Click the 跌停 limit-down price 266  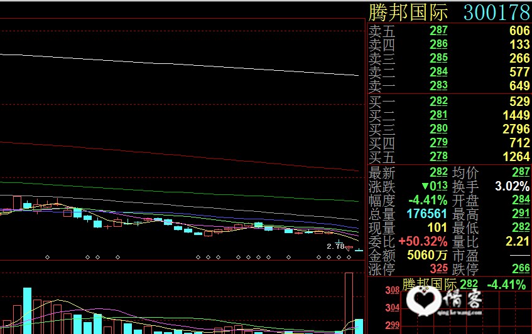coord(521,269)
